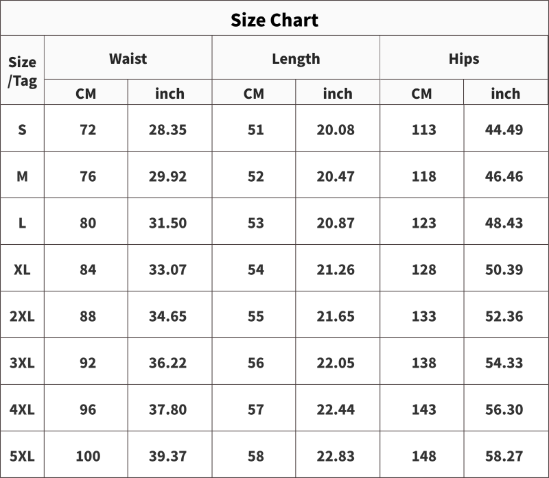Click the M size row label
The image size is (549, 478).
tap(22, 176)
